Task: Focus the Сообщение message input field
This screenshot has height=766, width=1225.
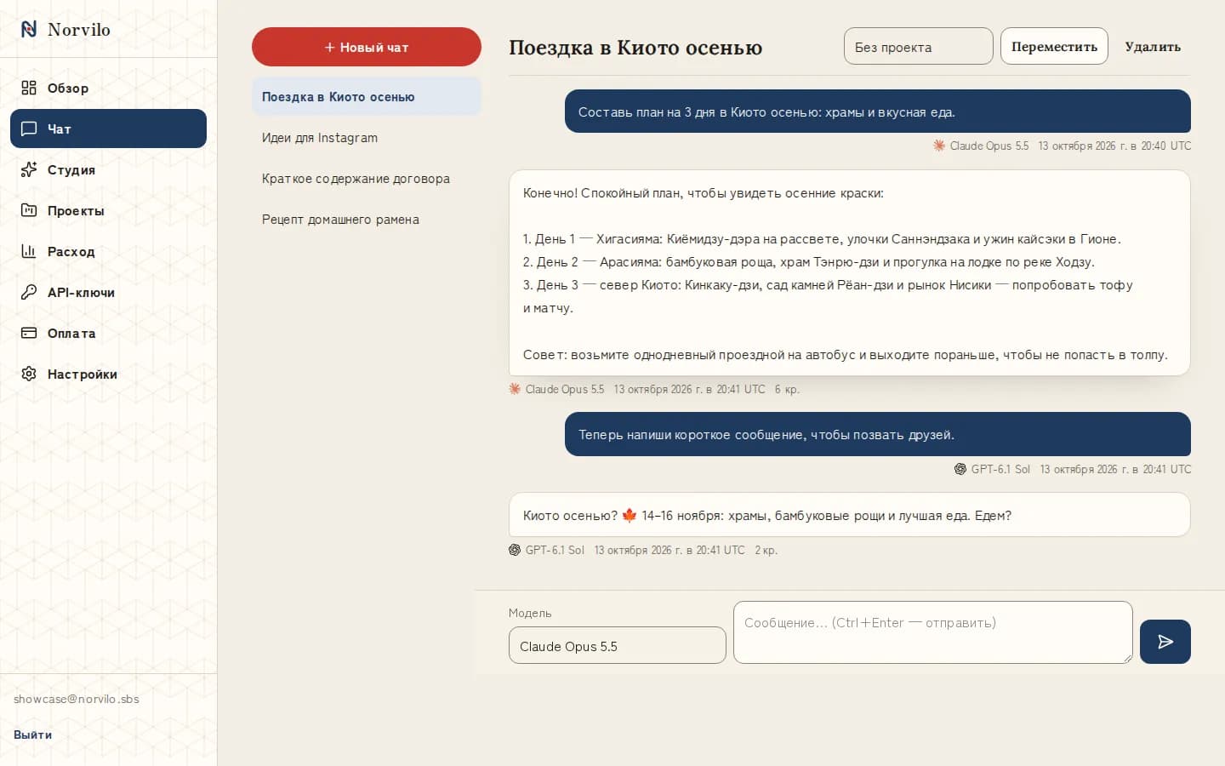Action: [933, 632]
